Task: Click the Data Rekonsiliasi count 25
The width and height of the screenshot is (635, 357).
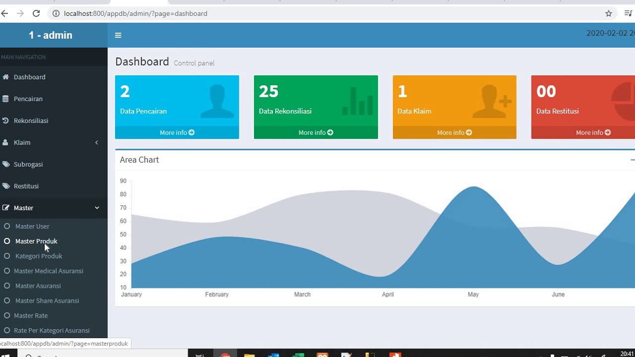Action: (269, 91)
